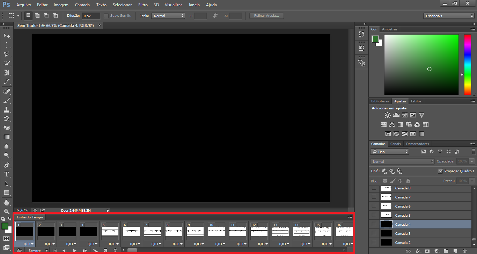Show Camada 2 layer visibility
The width and height of the screenshot is (477, 254).
[374, 242]
